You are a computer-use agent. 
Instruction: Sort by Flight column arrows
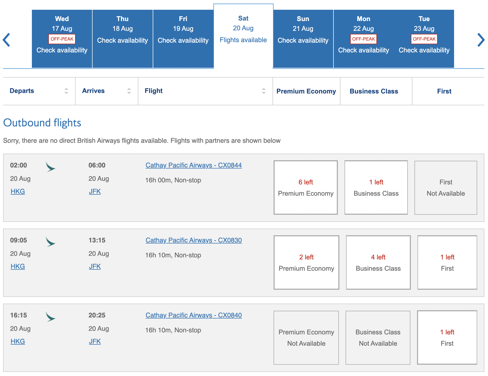(264, 91)
